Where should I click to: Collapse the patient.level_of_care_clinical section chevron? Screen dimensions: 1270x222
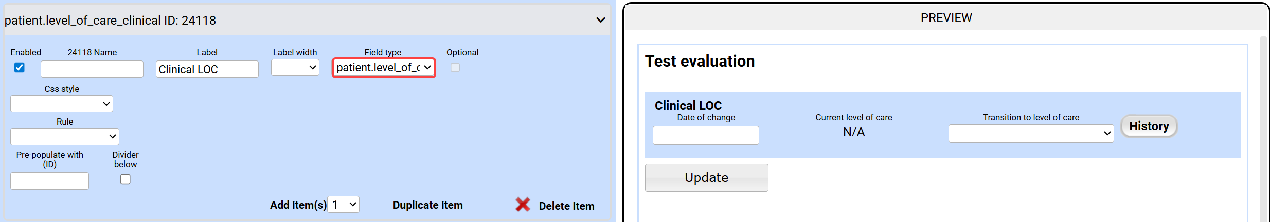pyautogui.click(x=600, y=20)
